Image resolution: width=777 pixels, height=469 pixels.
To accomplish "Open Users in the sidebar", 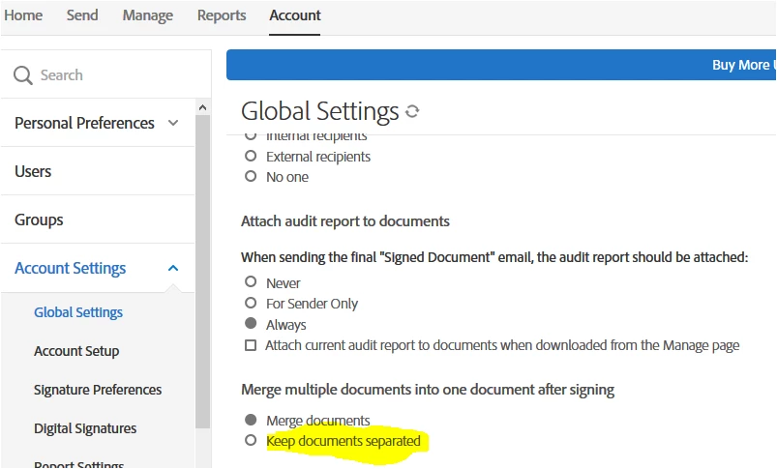I will (33, 171).
